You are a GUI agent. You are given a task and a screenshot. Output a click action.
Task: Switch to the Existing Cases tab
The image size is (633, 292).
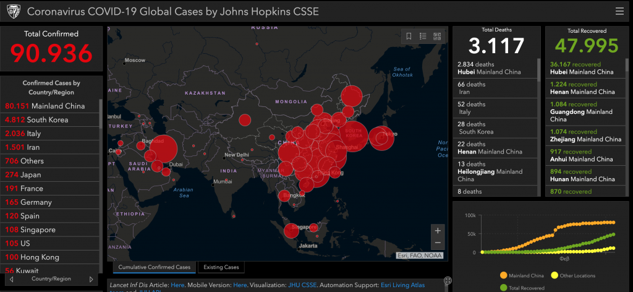[221, 267]
